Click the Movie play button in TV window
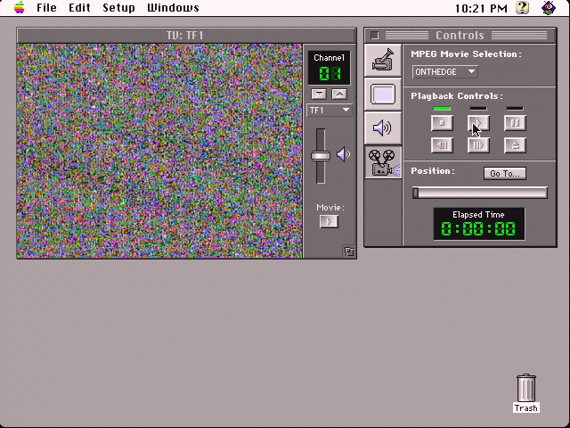Screen dimensions: 570x428 point(329,221)
